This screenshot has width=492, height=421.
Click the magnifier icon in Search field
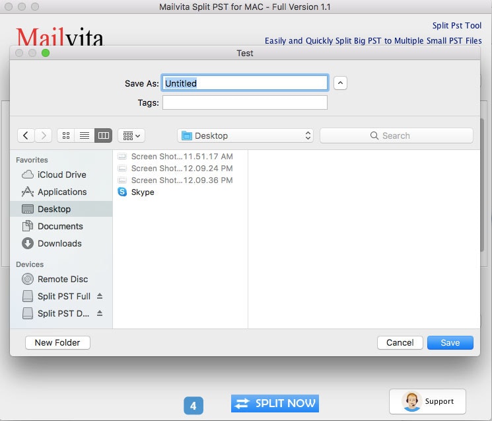click(374, 135)
